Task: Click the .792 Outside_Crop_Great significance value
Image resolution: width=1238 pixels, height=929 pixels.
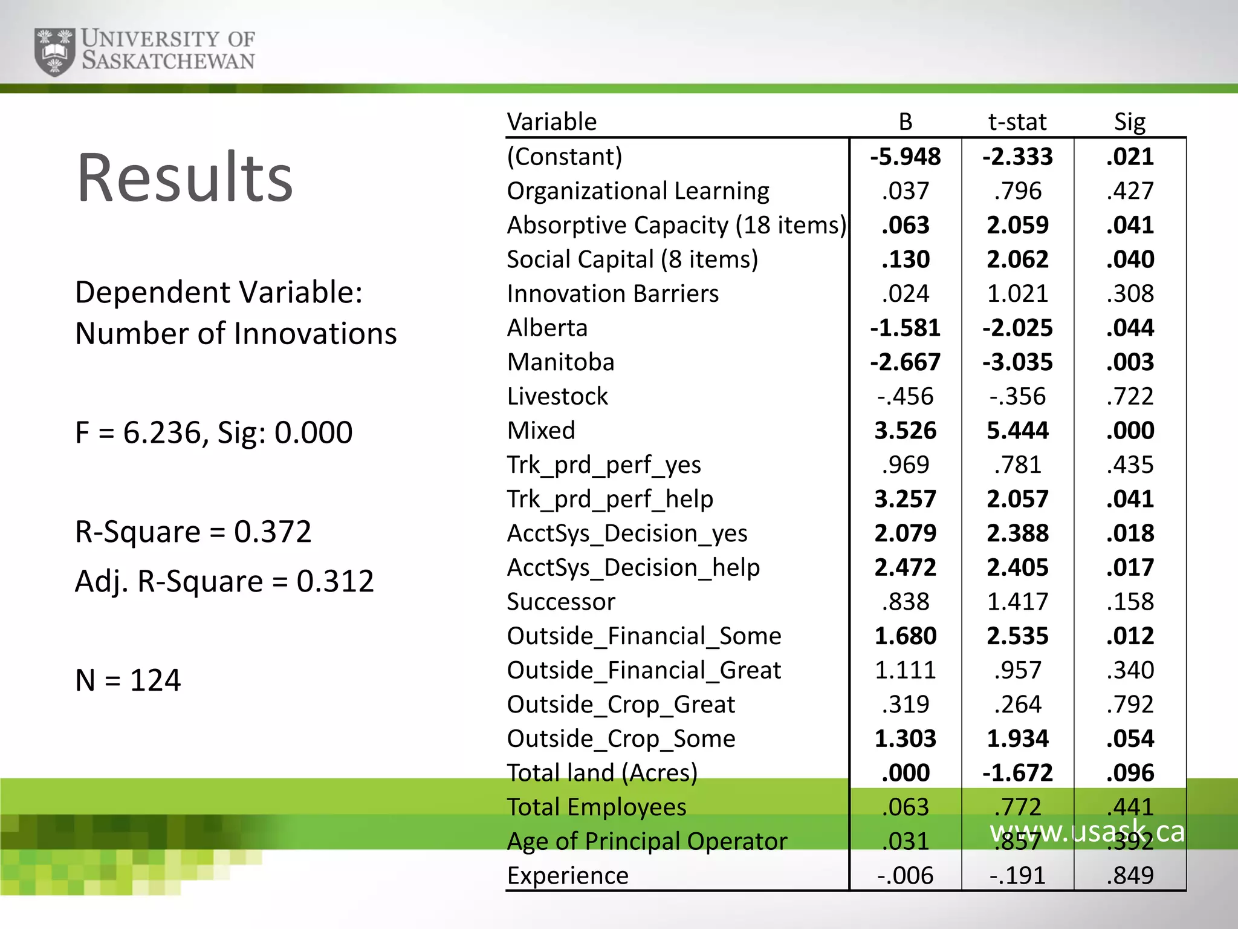Action: click(1130, 705)
